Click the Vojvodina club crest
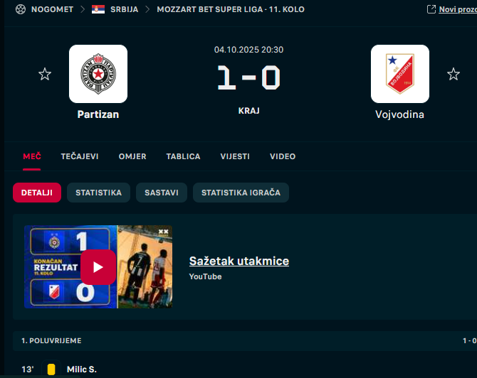Viewport: 477px width, 378px height. pos(400,74)
